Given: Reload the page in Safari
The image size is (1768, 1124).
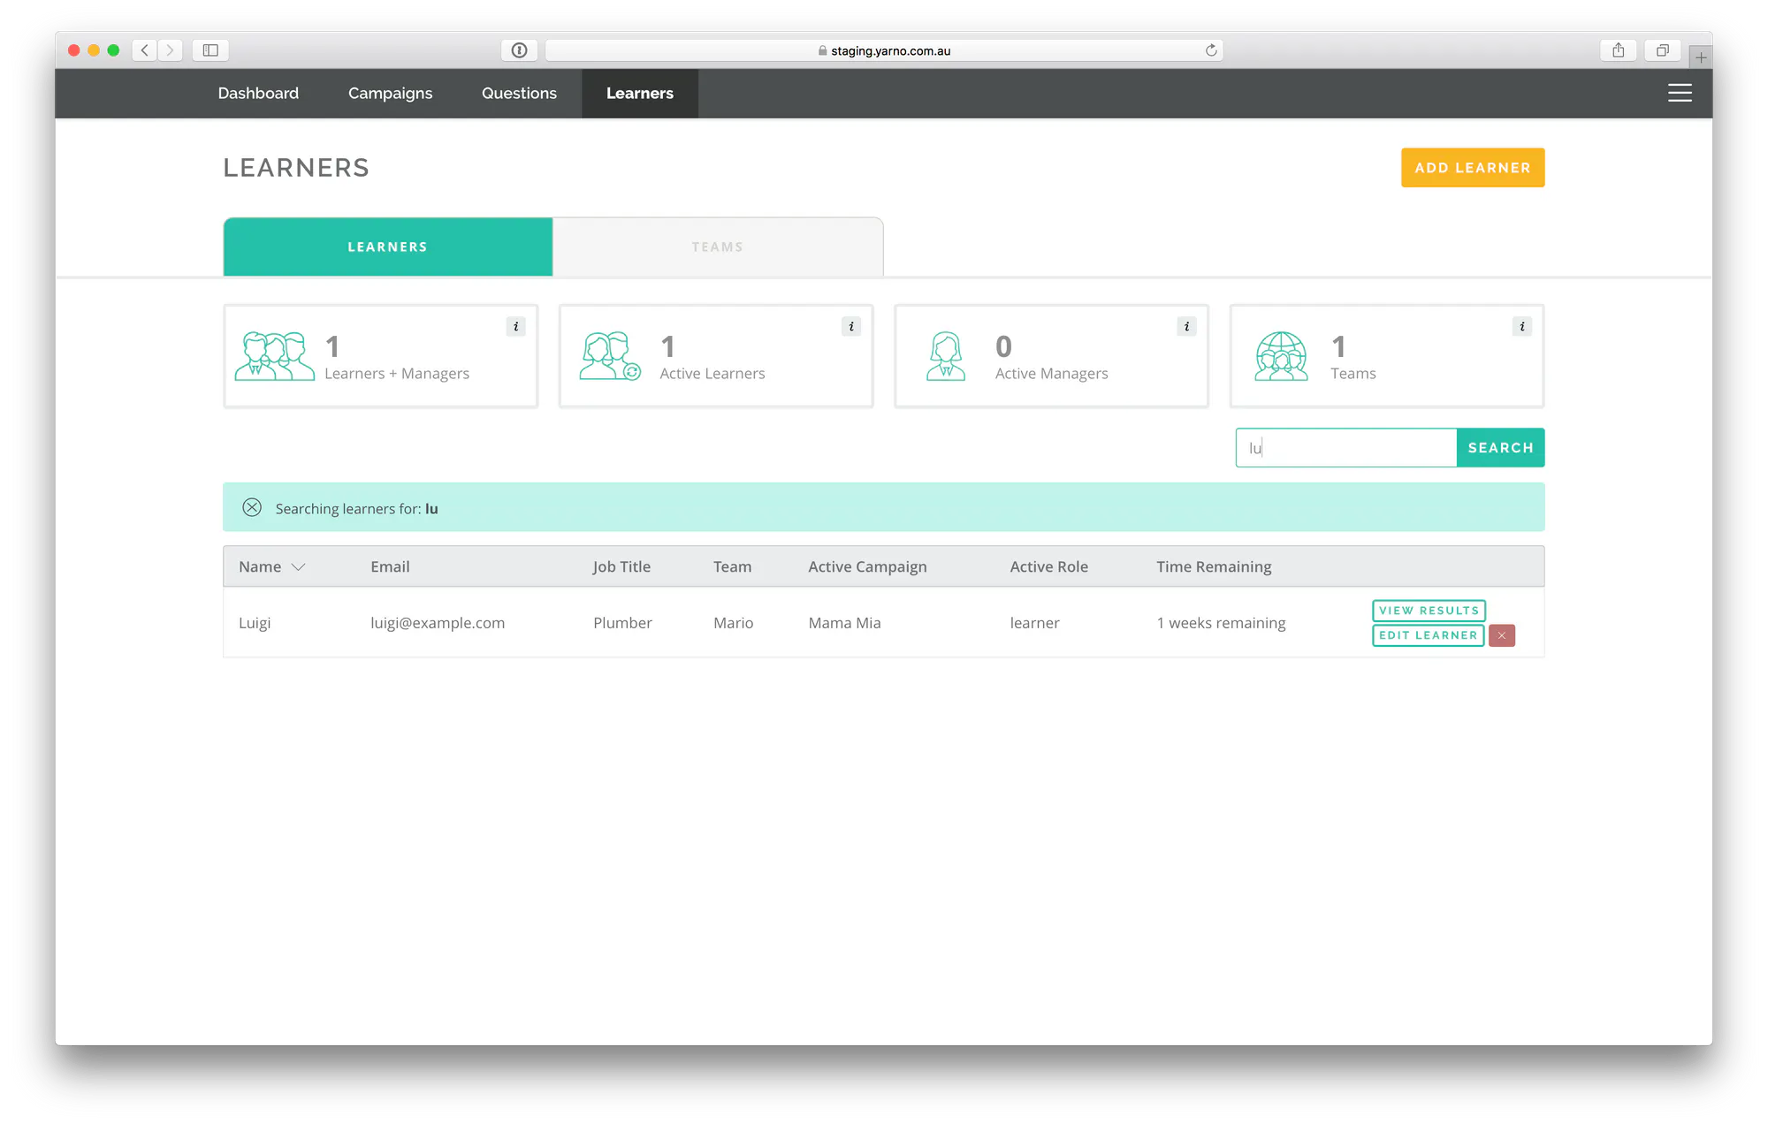Looking at the screenshot, I should pyautogui.click(x=1211, y=50).
